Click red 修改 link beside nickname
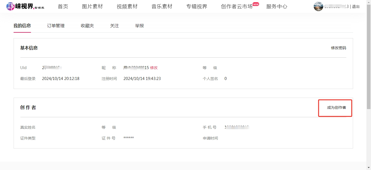 [x=154, y=68]
